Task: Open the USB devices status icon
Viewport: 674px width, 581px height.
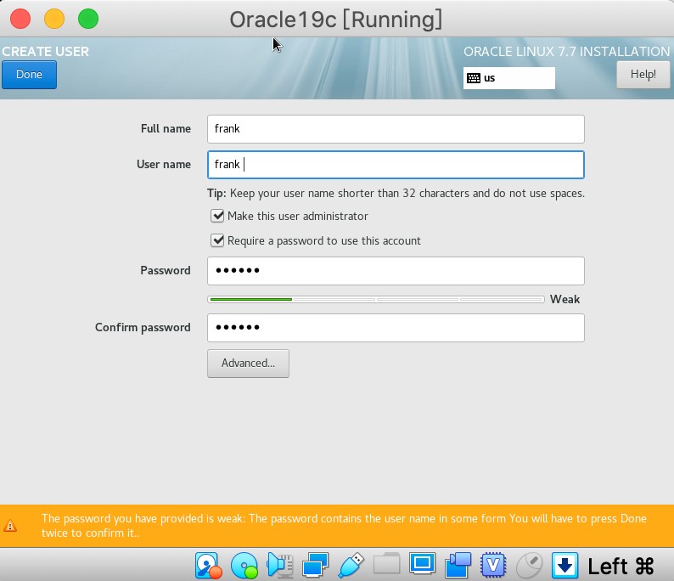Action: coord(351,565)
